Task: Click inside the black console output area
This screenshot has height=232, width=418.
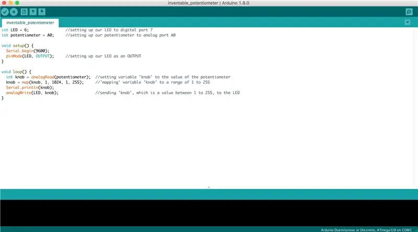Action: click(209, 213)
